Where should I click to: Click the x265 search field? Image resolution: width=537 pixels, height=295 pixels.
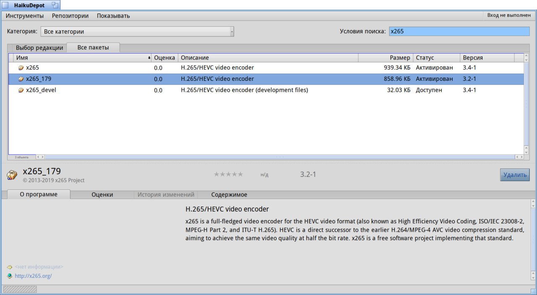coord(459,31)
